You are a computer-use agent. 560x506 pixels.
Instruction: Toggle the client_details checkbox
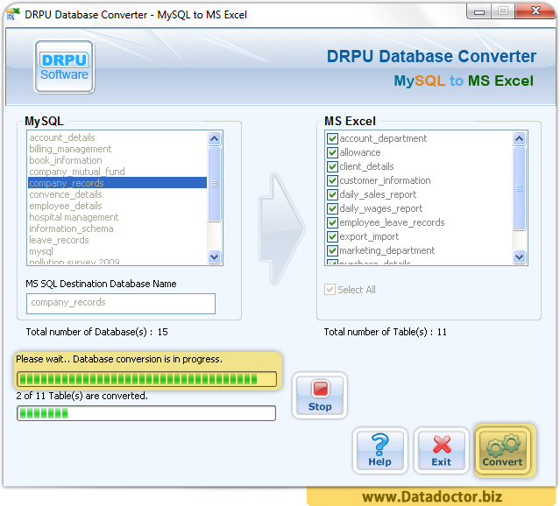pos(332,166)
